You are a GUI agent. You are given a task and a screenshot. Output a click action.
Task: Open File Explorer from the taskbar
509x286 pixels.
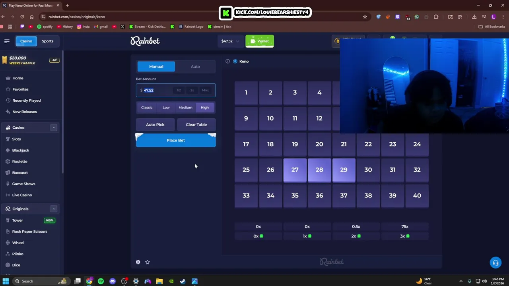click(159, 281)
